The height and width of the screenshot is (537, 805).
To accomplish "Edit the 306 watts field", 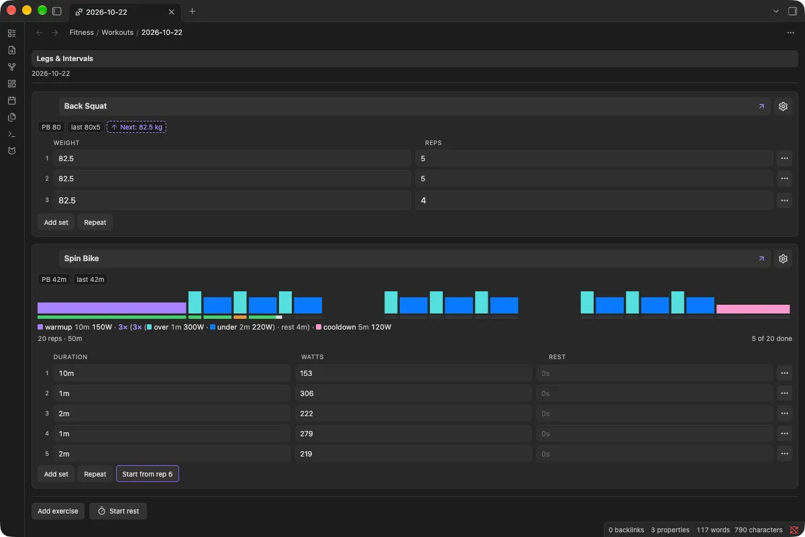I will 413,393.
